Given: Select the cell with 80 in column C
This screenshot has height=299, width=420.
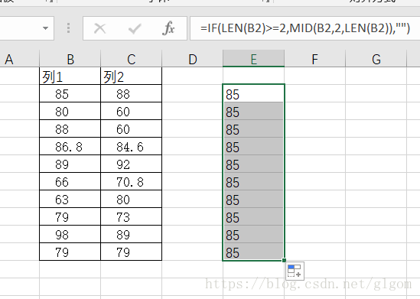Looking at the screenshot, I should click(132, 199).
